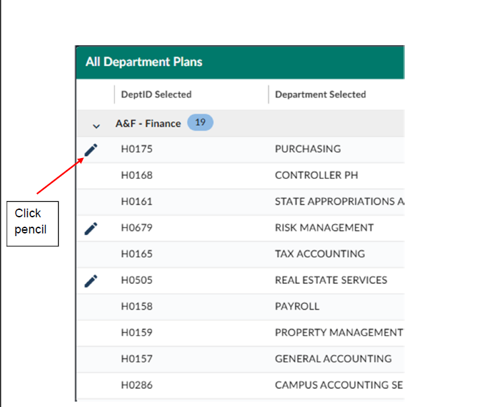
Task: Click the PURCHASING department name
Action: (308, 149)
